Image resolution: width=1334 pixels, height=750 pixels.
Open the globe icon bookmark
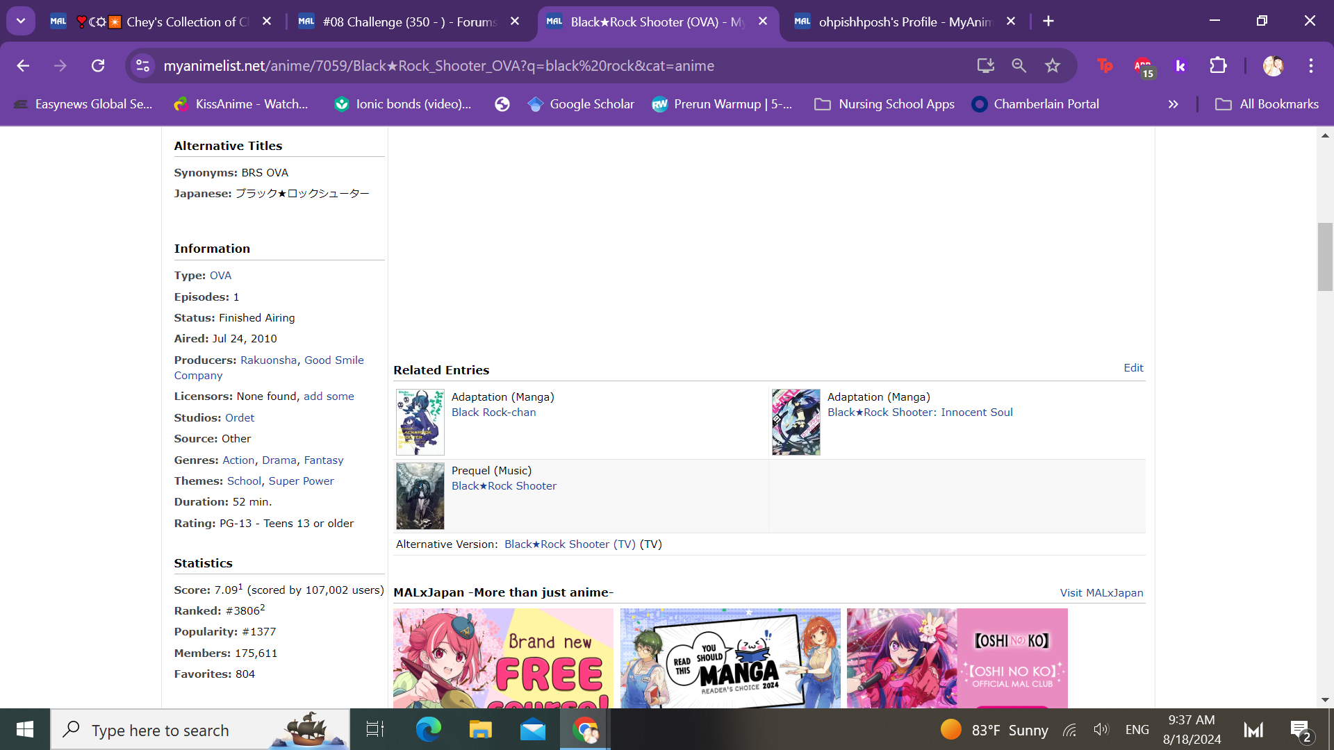(x=502, y=104)
